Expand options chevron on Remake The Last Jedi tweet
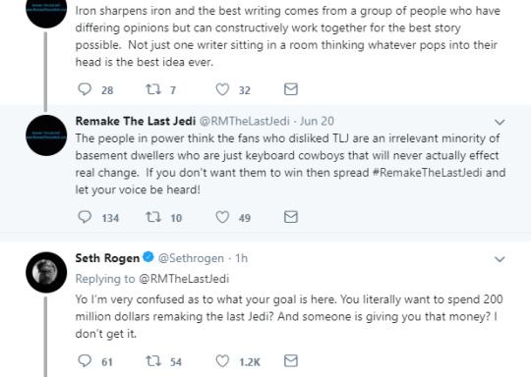This screenshot has width=531, height=377. pyautogui.click(x=500, y=122)
